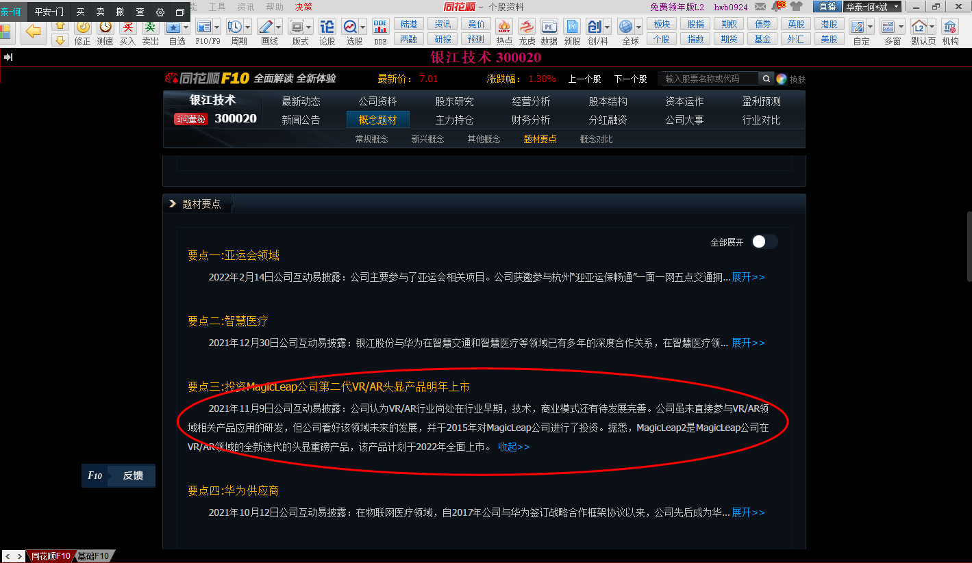Image resolution: width=972 pixels, height=563 pixels.
Task: Click the 陆港 toolbar button
Action: pyautogui.click(x=409, y=24)
